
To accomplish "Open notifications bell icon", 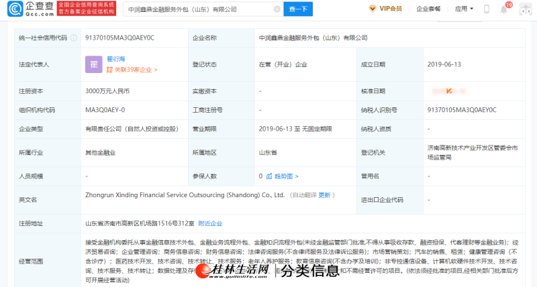I will coord(504,9).
